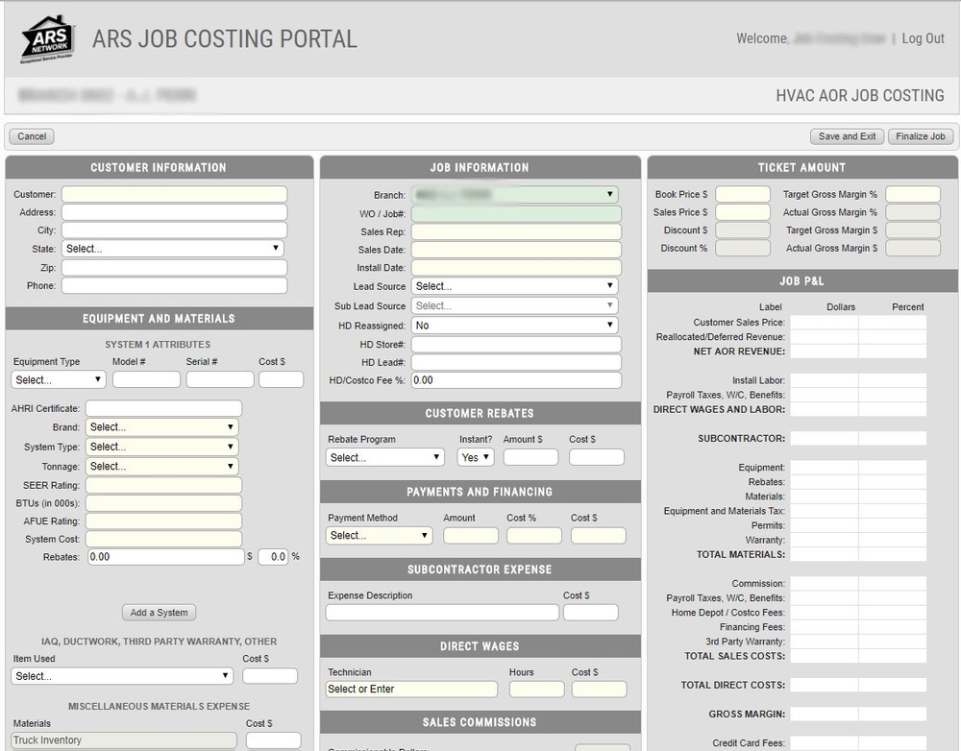The width and height of the screenshot is (961, 751).
Task: Click the Book Price $ field
Action: click(743, 194)
